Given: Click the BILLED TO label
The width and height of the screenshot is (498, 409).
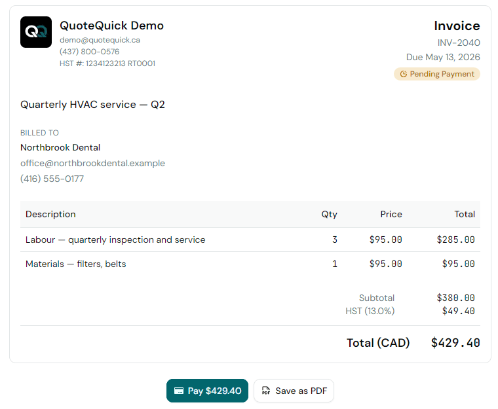Looking at the screenshot, I should pos(39,133).
